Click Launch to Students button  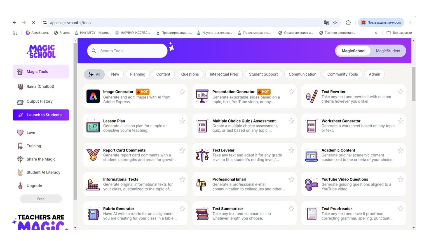pos(41,115)
